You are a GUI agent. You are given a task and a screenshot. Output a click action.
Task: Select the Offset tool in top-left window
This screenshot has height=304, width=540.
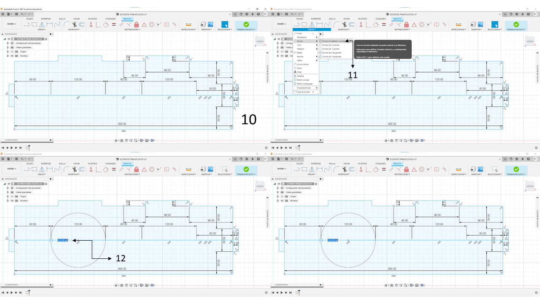click(x=81, y=24)
